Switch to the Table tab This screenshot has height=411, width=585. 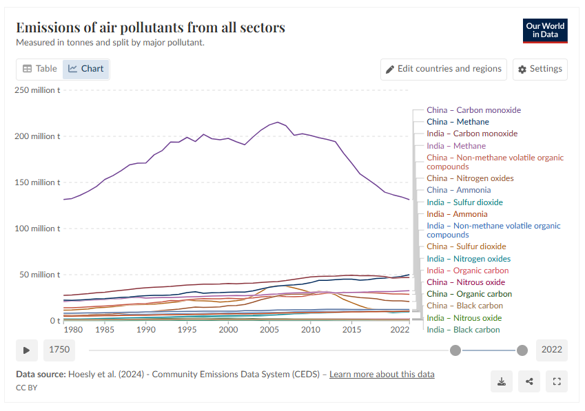tap(40, 69)
